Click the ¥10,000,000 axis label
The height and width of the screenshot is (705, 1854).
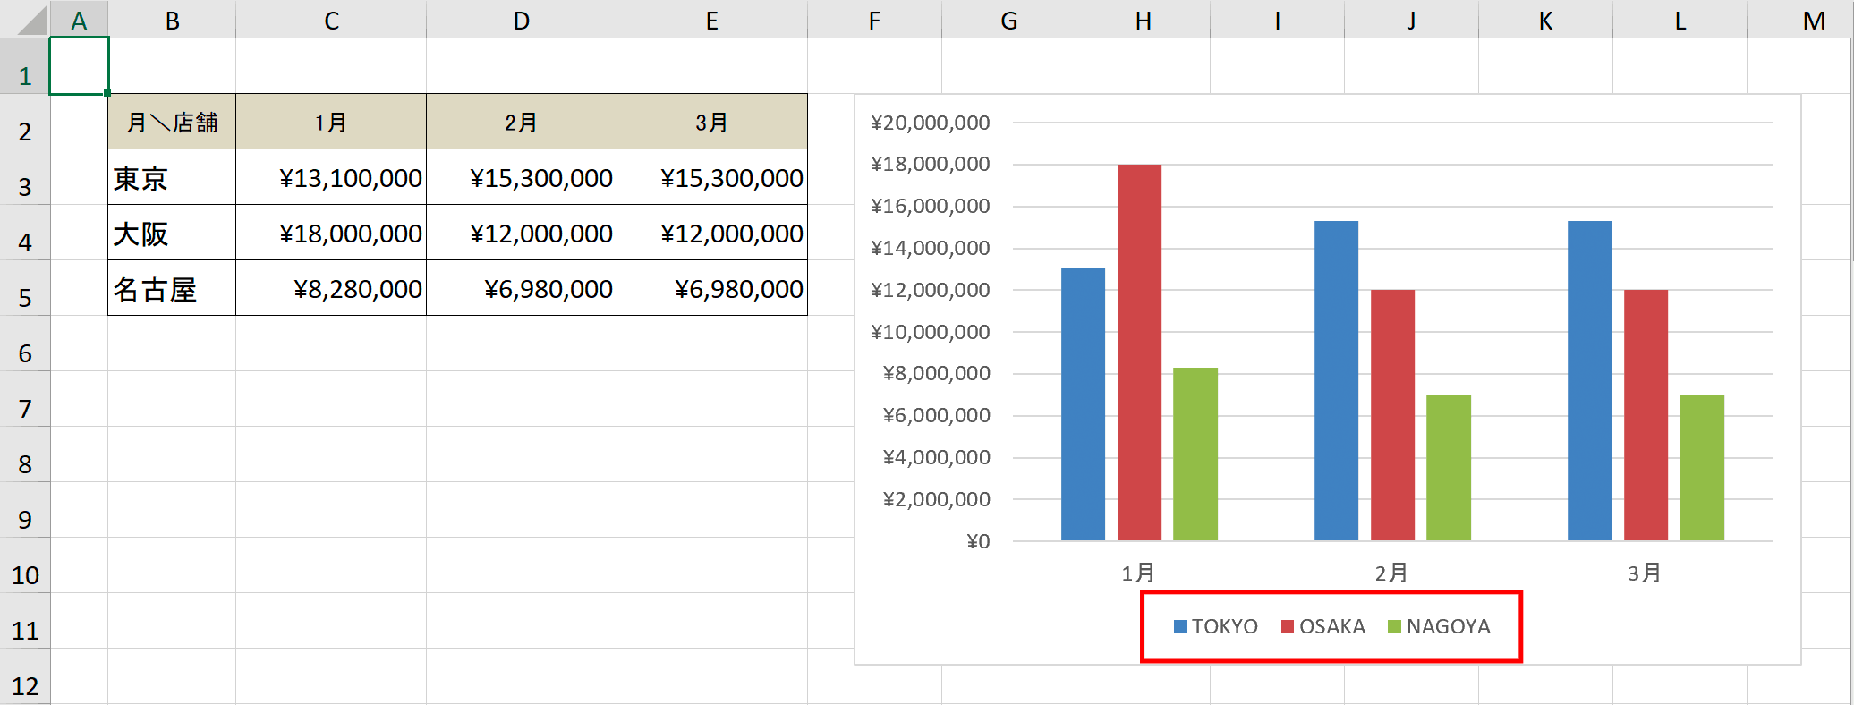click(x=931, y=332)
